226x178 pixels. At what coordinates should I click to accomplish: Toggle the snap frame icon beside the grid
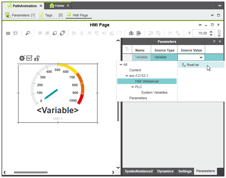point(15,33)
